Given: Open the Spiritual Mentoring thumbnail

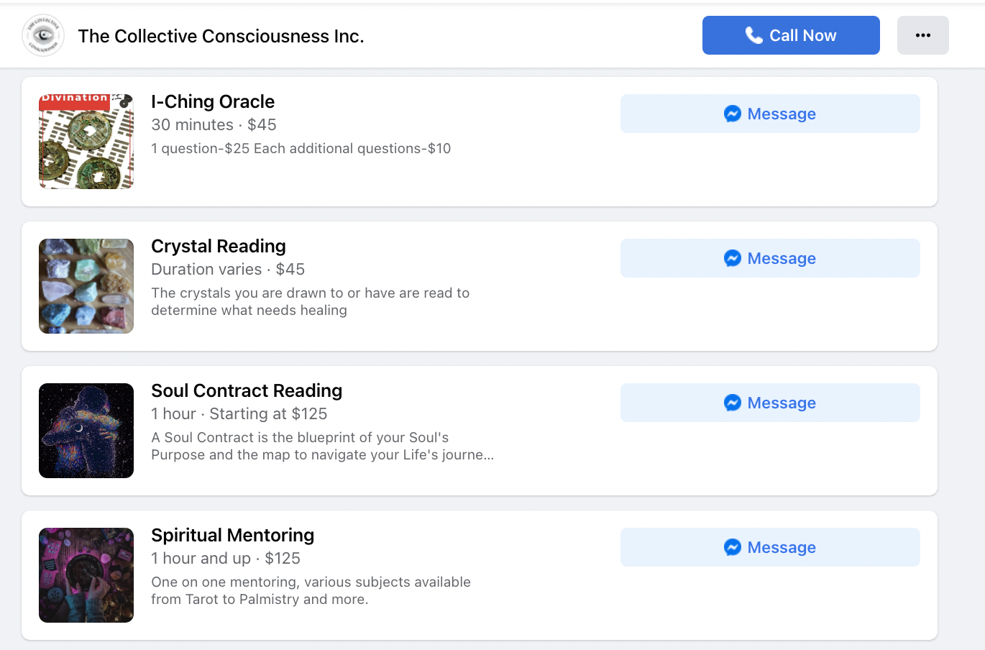Looking at the screenshot, I should 86,575.
